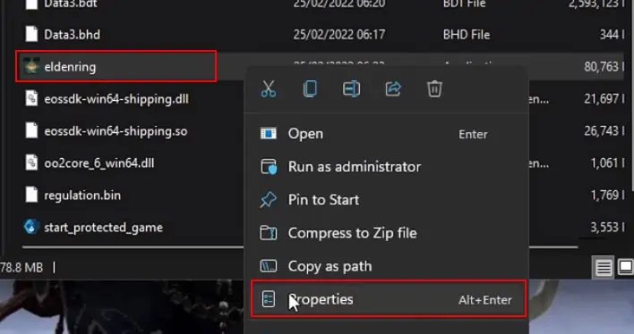Click the Cut scissors icon
Image resolution: width=634 pixels, height=334 pixels.
click(269, 88)
